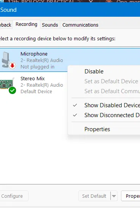Click the Properties button at the bottom
Screen dimensions: 140x208
131,196
